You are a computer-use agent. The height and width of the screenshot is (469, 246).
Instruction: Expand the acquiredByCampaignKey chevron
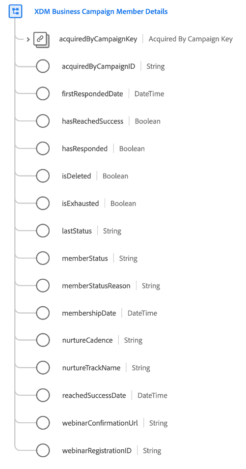click(x=28, y=39)
